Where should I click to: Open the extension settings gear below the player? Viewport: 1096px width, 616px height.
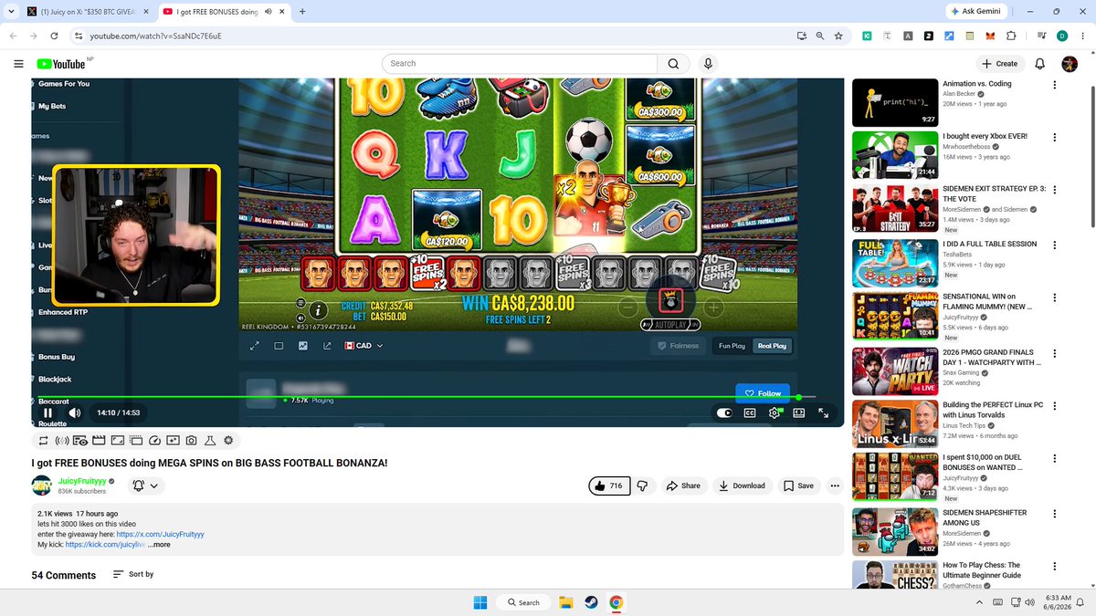click(228, 440)
